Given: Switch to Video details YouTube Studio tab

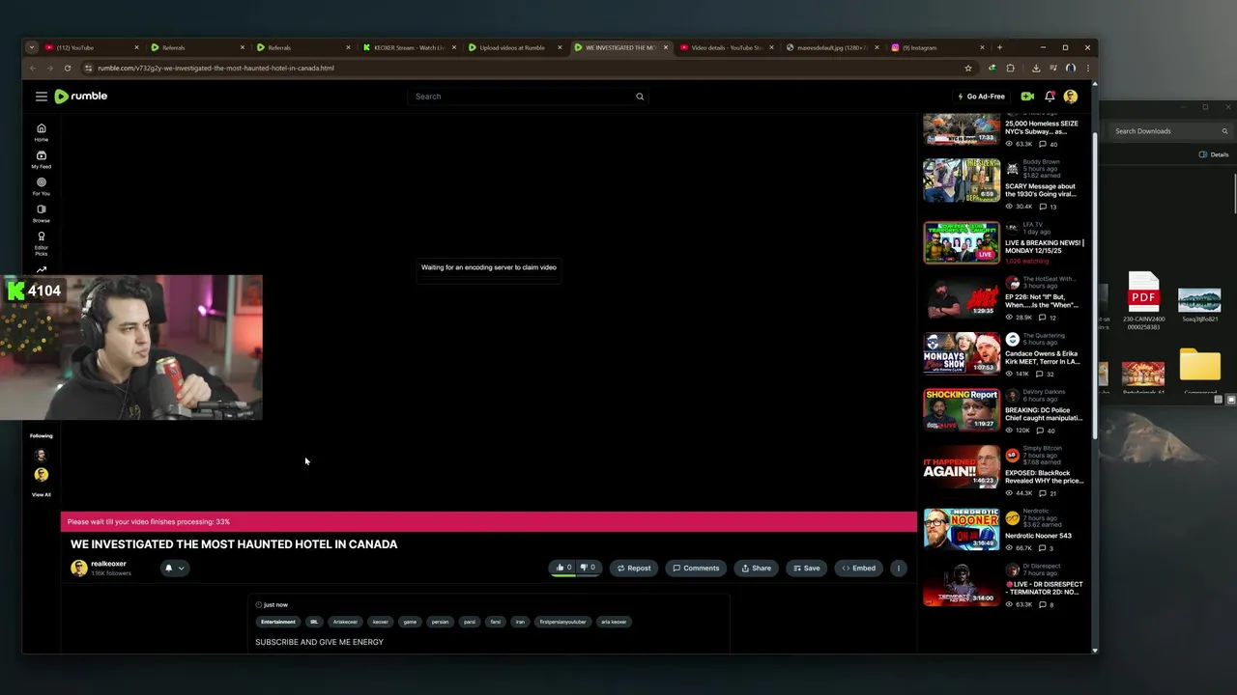Looking at the screenshot, I should coord(726,47).
